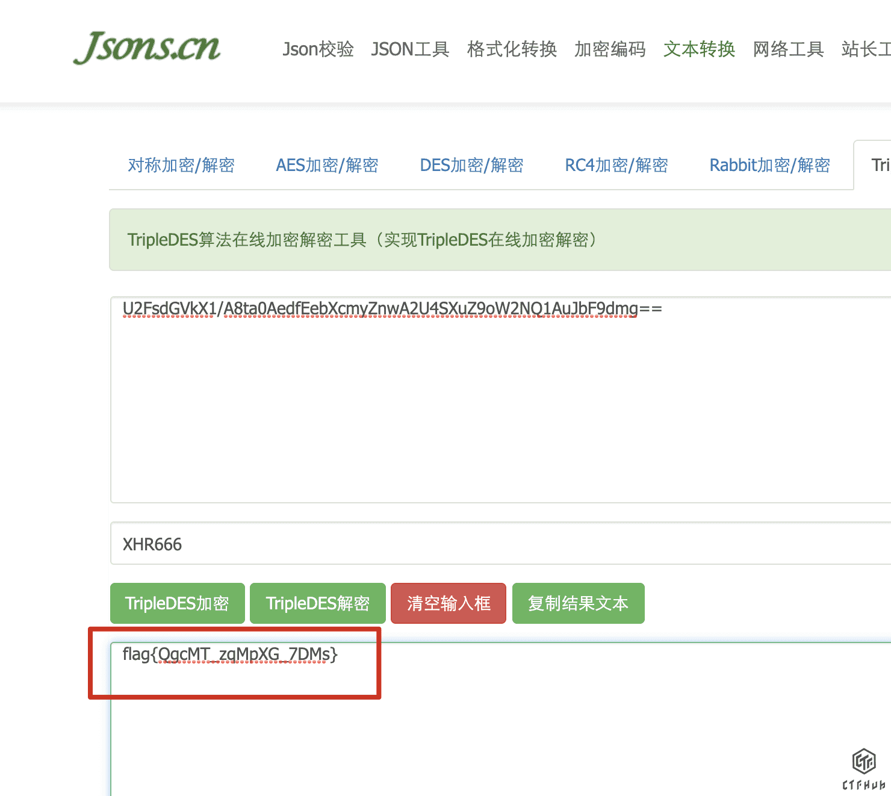Switch to the DES加密/解密 tab
This screenshot has width=891, height=796.
(471, 165)
